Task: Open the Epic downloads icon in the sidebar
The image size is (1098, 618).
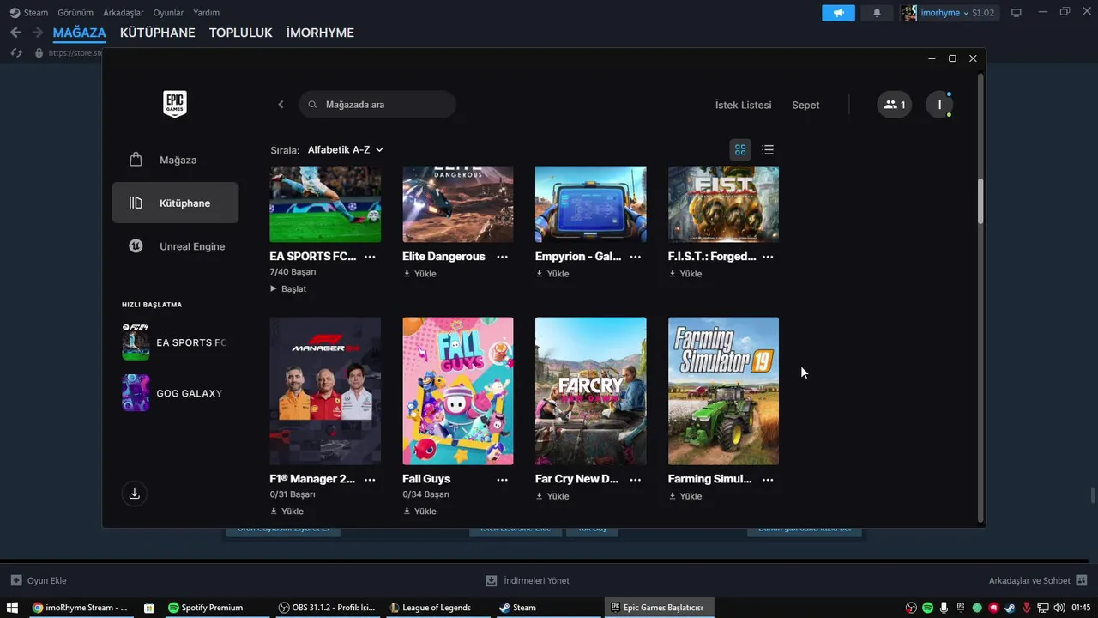Action: [135, 494]
